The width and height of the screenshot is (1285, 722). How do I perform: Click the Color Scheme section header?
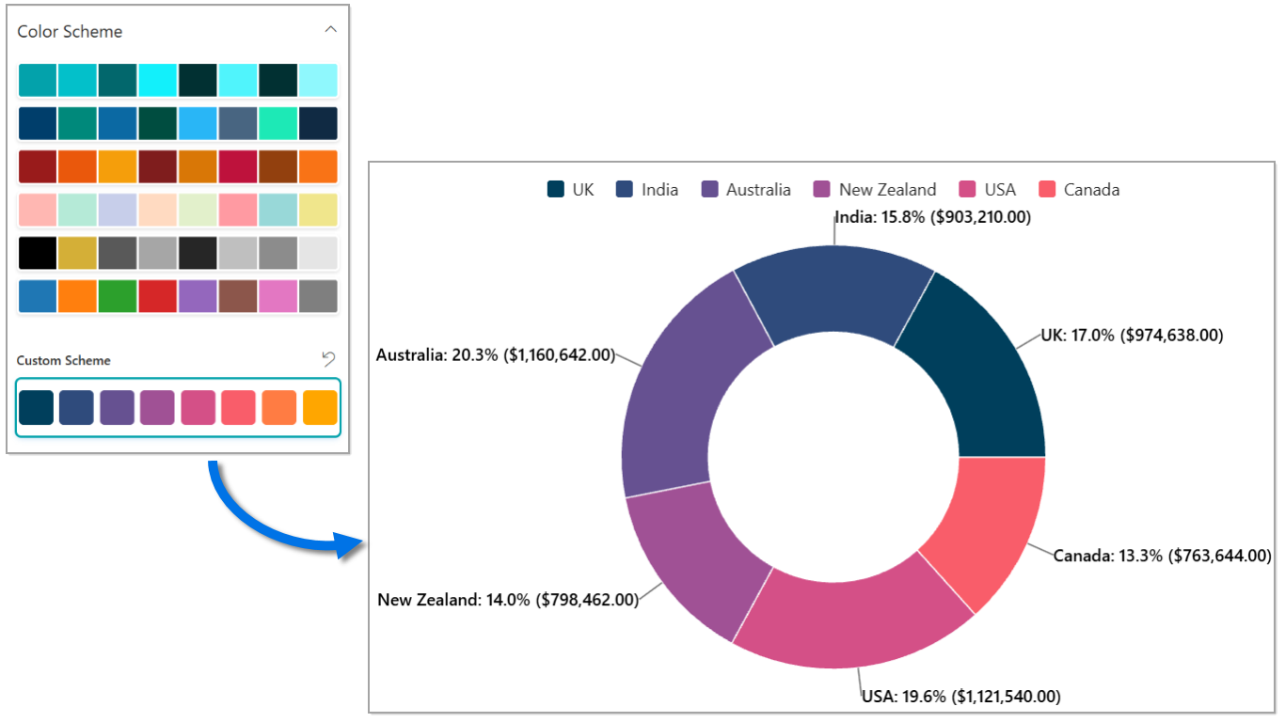point(71,32)
